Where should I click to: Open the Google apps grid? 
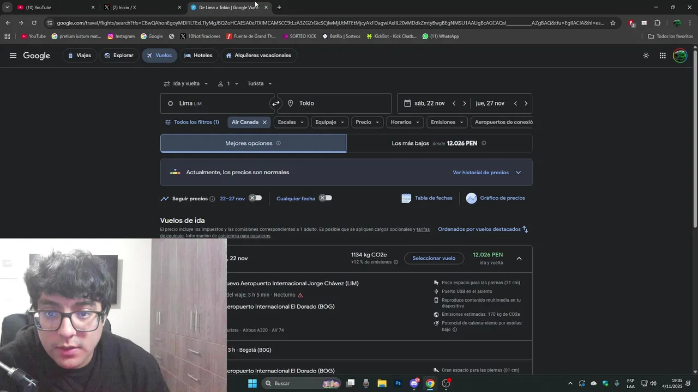tap(663, 56)
